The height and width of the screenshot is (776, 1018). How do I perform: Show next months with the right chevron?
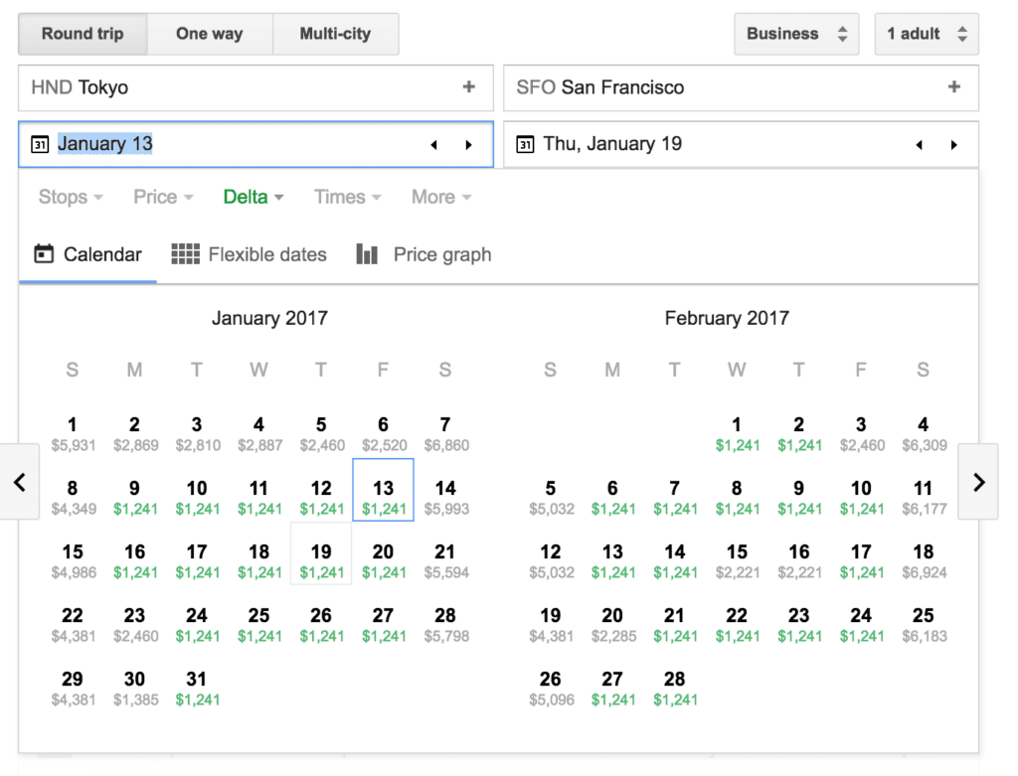tap(978, 482)
